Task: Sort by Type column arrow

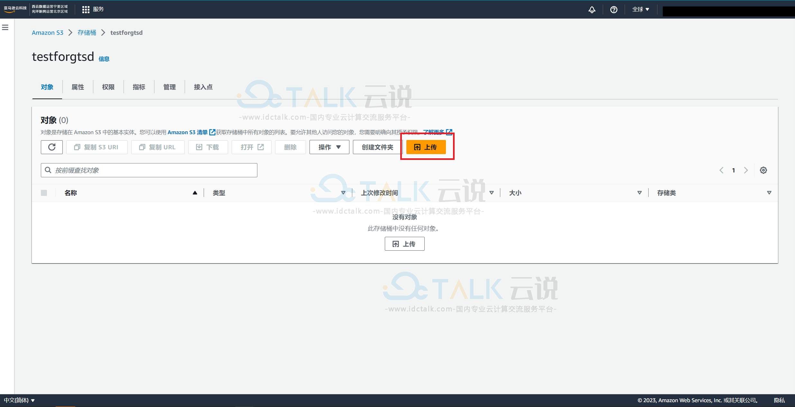Action: pyautogui.click(x=343, y=193)
